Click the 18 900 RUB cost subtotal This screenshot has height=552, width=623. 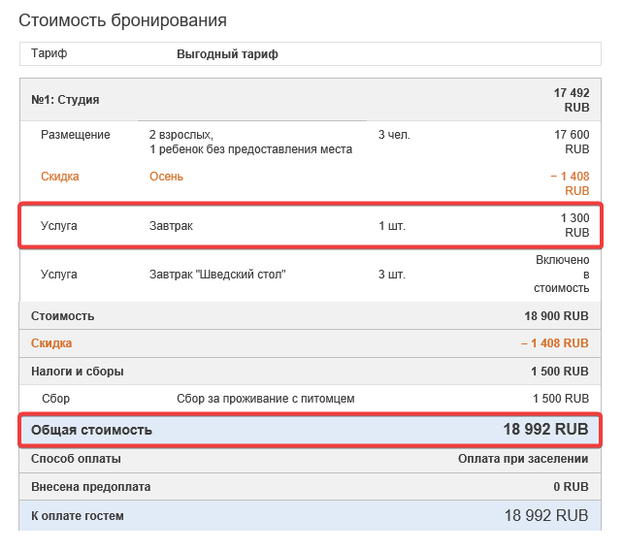click(556, 316)
